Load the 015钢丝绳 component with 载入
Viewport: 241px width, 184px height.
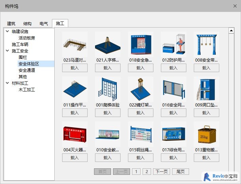tap(141, 158)
